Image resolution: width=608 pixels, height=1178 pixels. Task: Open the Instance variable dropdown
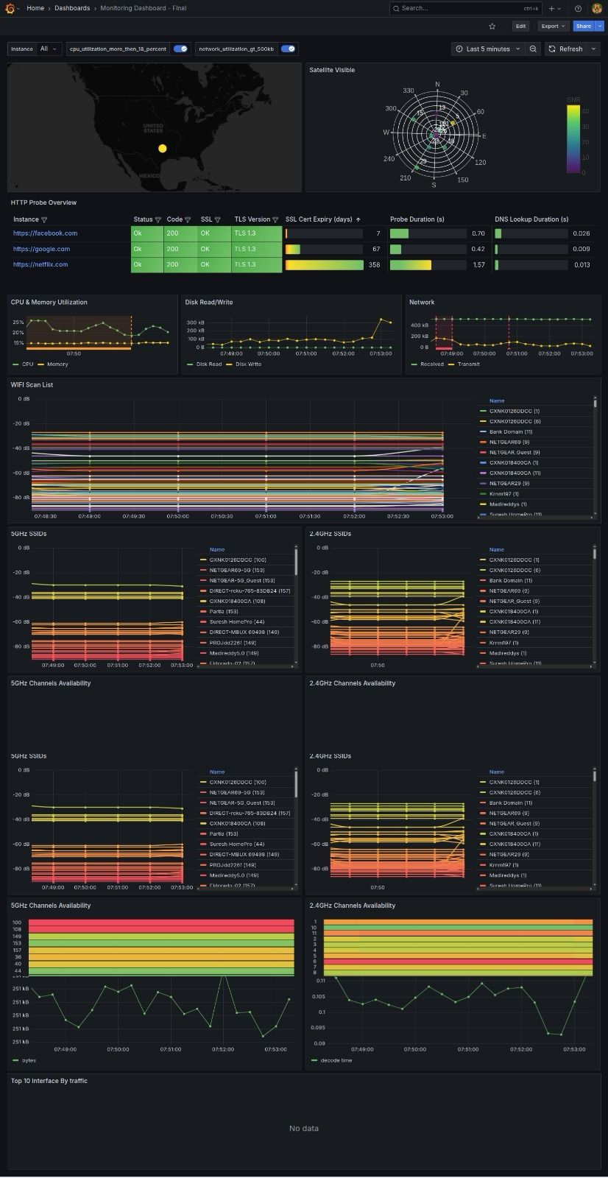[x=49, y=49]
